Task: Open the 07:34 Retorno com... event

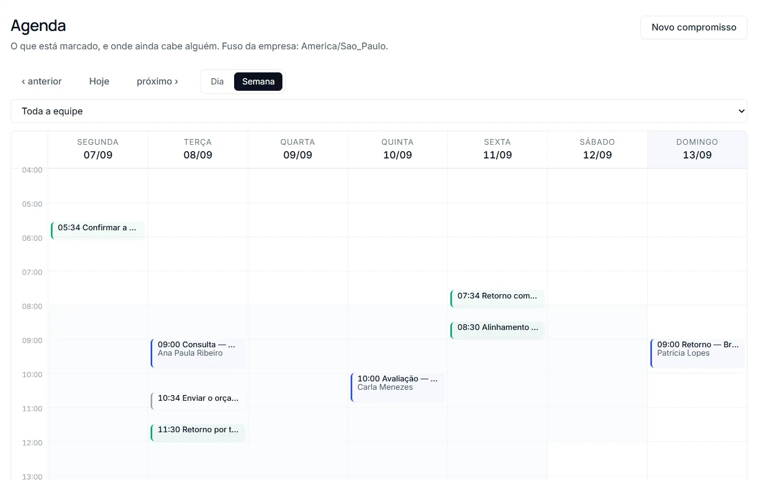Action: click(x=497, y=298)
